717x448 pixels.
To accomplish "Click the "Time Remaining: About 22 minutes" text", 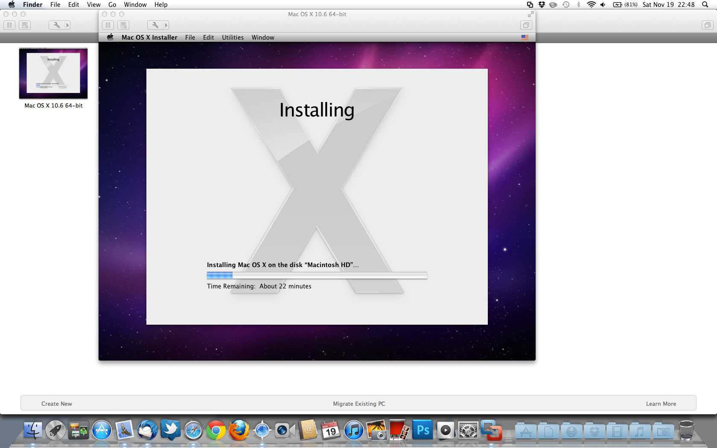I will [259, 286].
